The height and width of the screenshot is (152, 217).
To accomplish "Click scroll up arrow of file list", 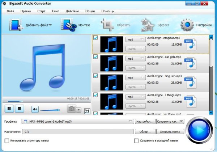I will (x=211, y=37).
